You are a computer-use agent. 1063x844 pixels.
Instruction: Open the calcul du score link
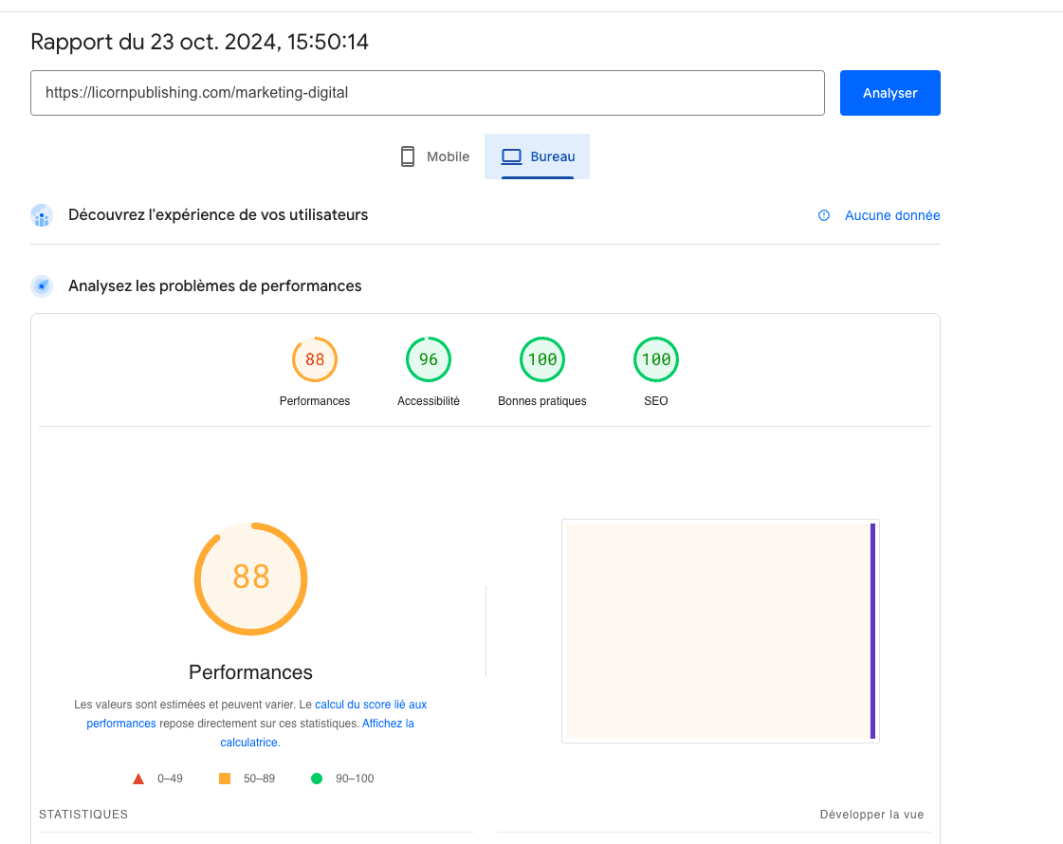[370, 705]
